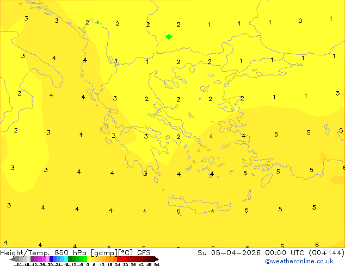
Task: Click the gray left arrow end of the color scale
Action: (13, 259)
